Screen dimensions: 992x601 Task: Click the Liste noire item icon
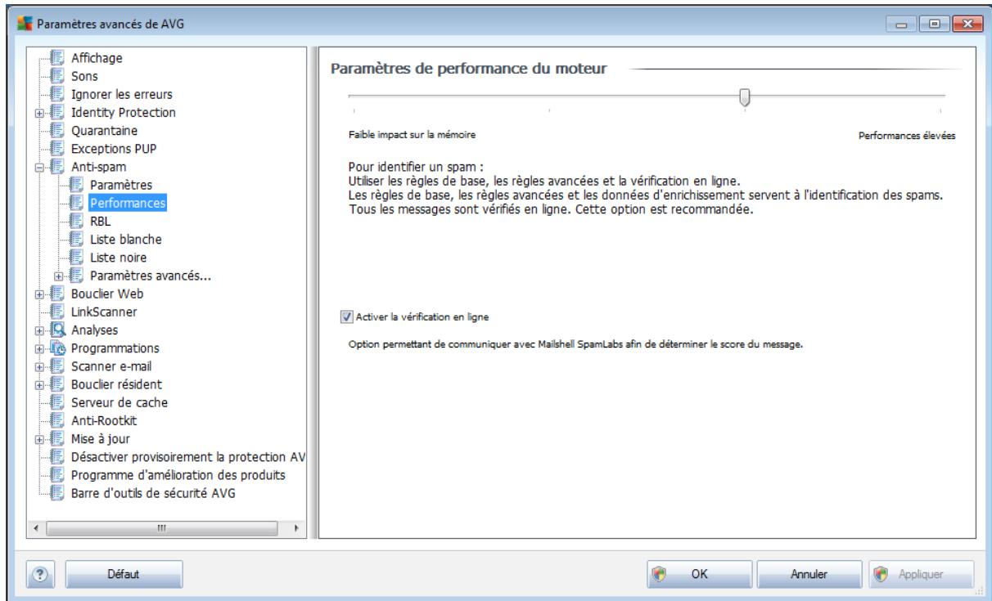click(x=77, y=257)
